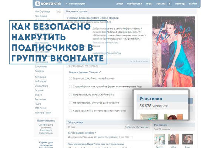222x148 pixels.
Task: Open Фотометки in left sidebar
Action: click(x=40, y=99)
